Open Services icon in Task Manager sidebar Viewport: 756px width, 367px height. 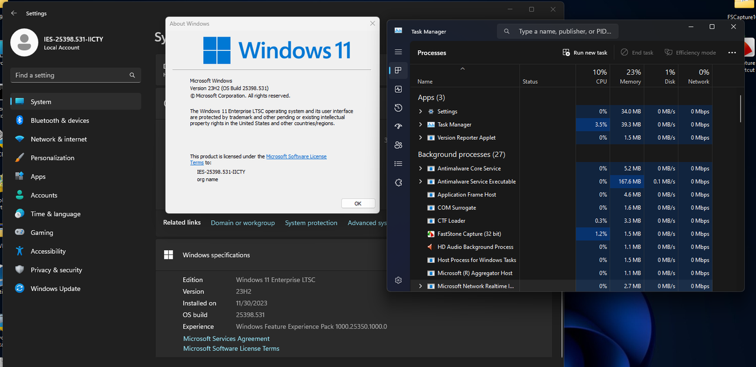point(398,183)
